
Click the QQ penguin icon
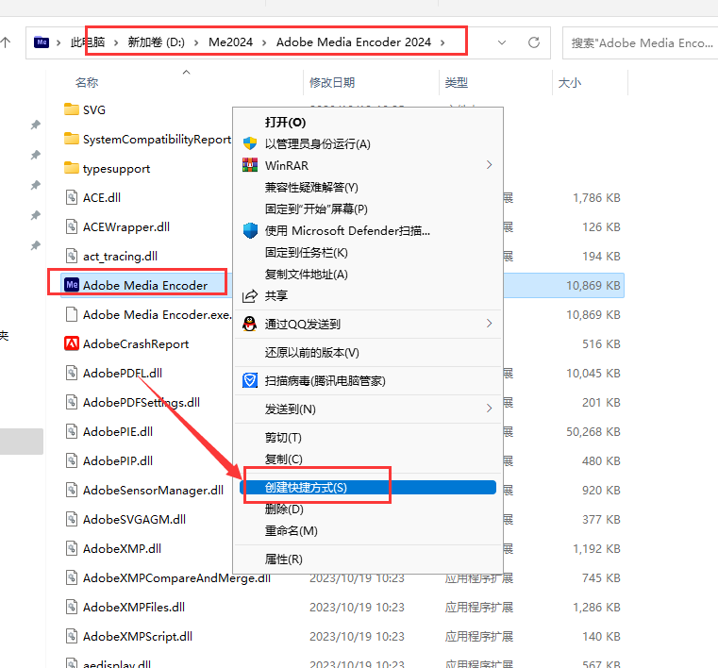(250, 324)
